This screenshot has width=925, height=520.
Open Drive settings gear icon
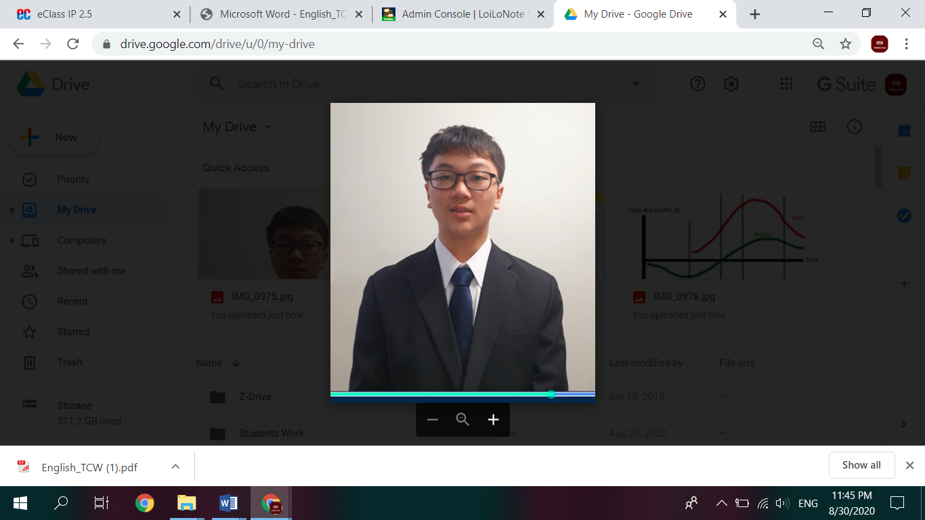[x=731, y=84]
